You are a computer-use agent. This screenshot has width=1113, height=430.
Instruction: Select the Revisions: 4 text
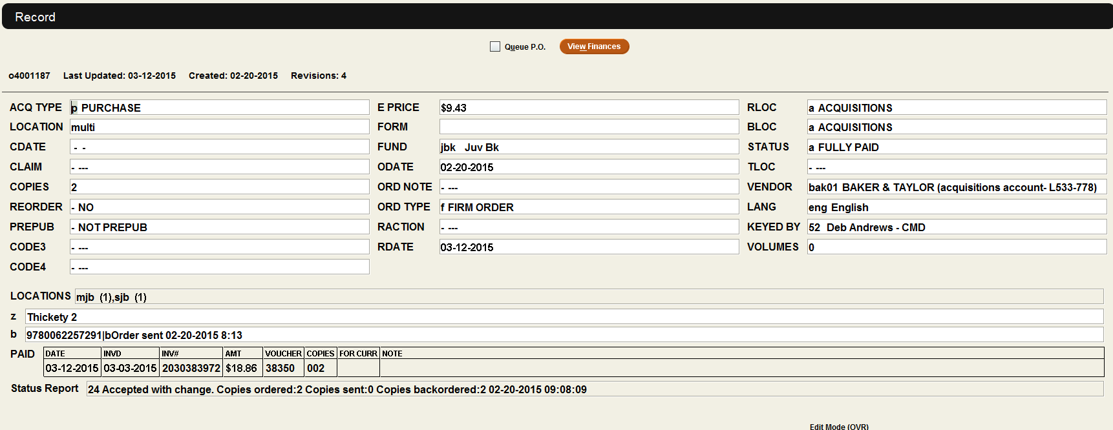point(319,76)
